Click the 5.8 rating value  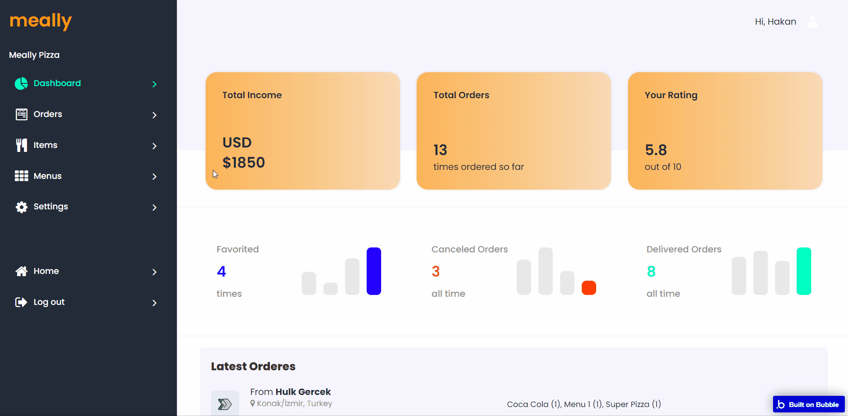[656, 150]
